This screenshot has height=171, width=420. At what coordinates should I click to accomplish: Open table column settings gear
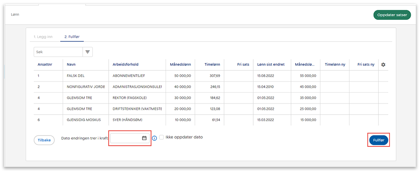(x=383, y=65)
